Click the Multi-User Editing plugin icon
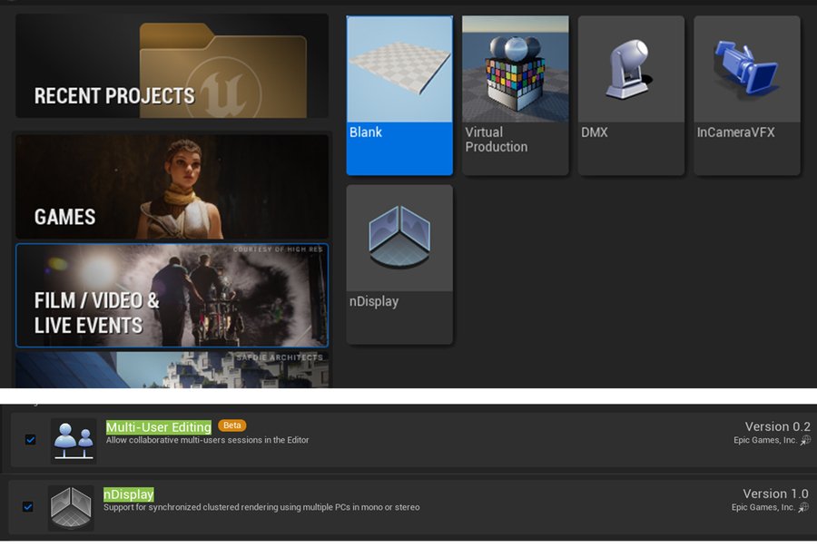The height and width of the screenshot is (557, 817). tap(74, 441)
